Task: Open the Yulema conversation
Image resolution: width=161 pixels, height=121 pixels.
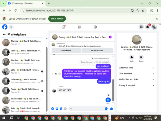Action: (x=23, y=81)
